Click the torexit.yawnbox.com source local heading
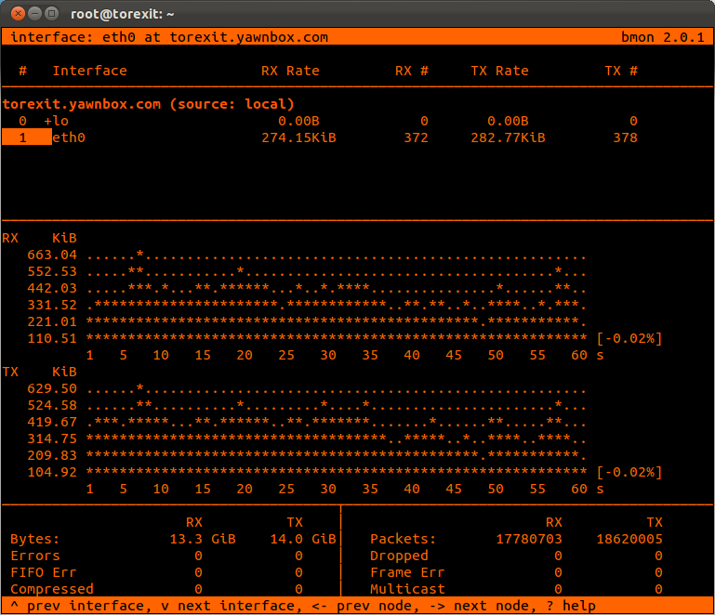Viewport: 715px width, 615px height. [148, 104]
